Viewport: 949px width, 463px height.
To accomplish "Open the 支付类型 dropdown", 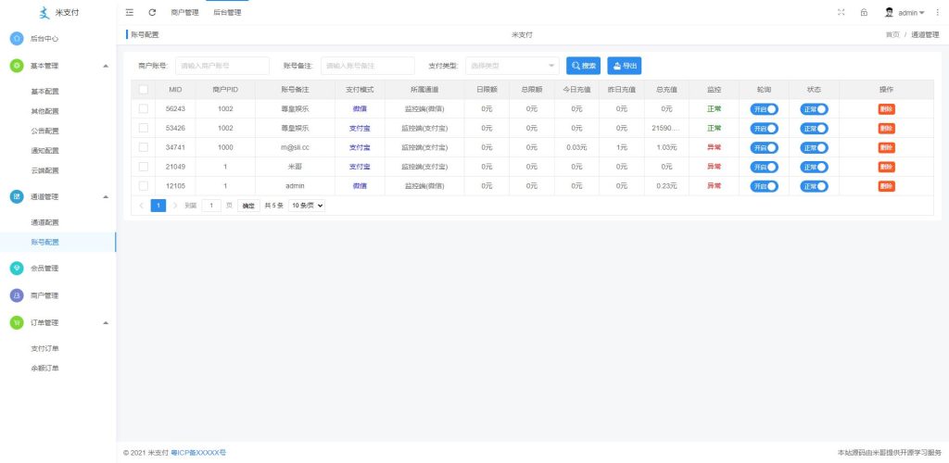I will coord(512,66).
